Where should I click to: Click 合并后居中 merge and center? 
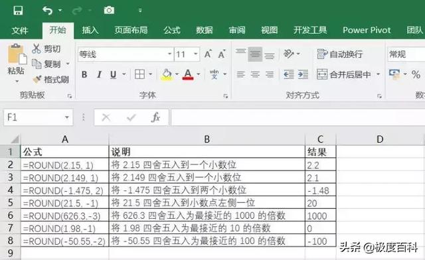pos(344,74)
